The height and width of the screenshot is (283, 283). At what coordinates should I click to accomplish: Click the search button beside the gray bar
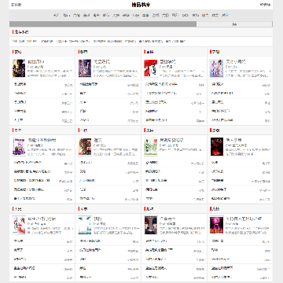pos(234,24)
